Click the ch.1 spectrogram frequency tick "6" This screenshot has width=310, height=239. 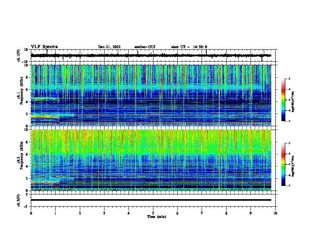pos(27,89)
